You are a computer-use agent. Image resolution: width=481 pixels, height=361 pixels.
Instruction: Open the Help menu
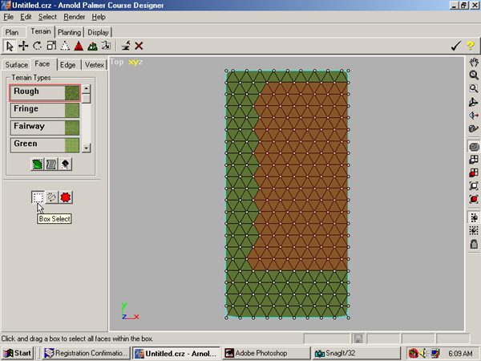pos(99,17)
